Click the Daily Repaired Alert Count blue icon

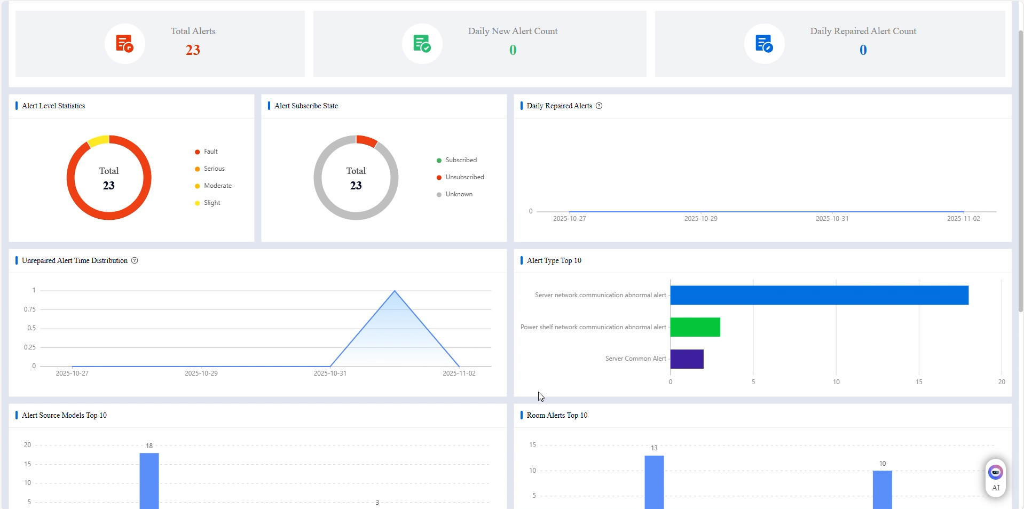(x=764, y=44)
